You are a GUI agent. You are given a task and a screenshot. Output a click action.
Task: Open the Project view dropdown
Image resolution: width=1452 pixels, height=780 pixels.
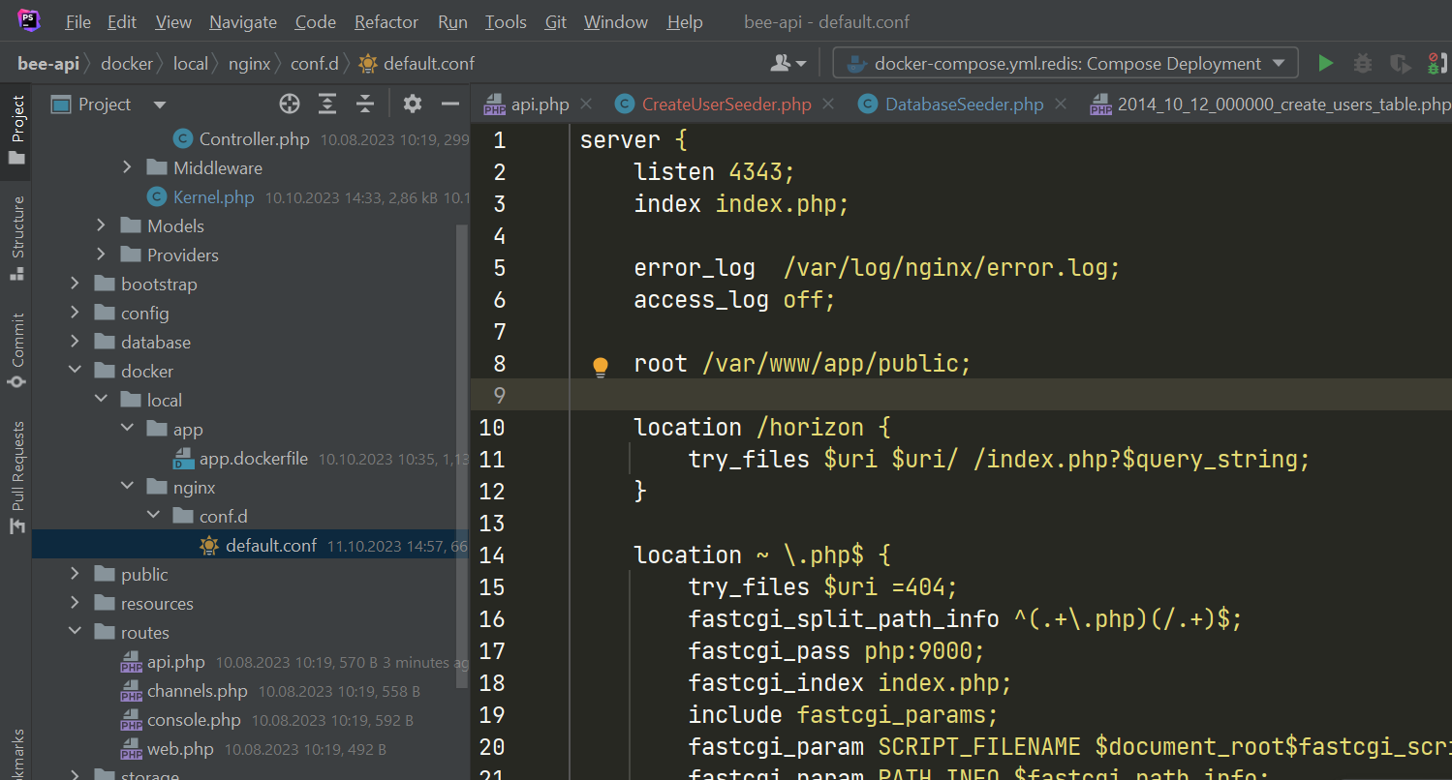[x=158, y=104]
